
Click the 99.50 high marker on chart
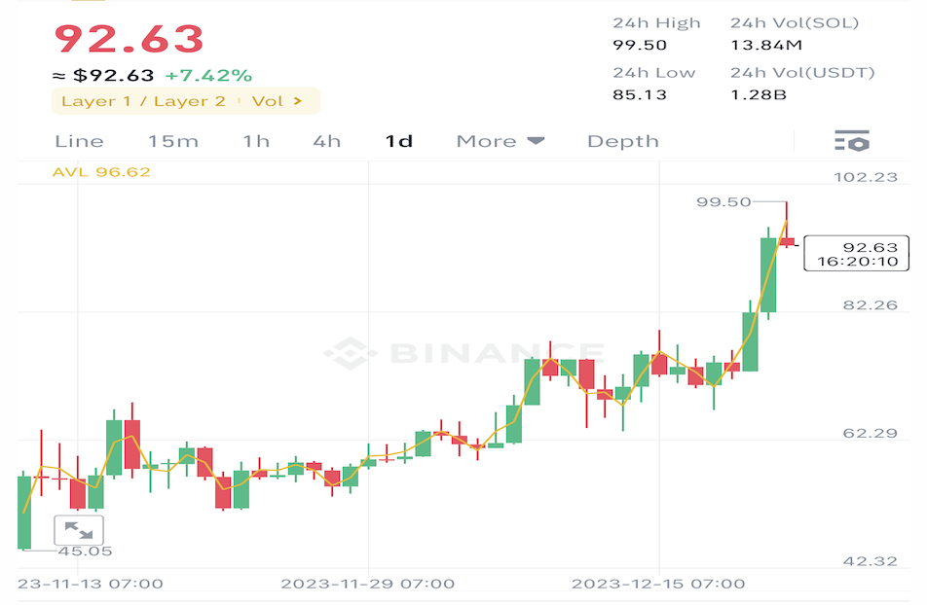[x=723, y=202]
